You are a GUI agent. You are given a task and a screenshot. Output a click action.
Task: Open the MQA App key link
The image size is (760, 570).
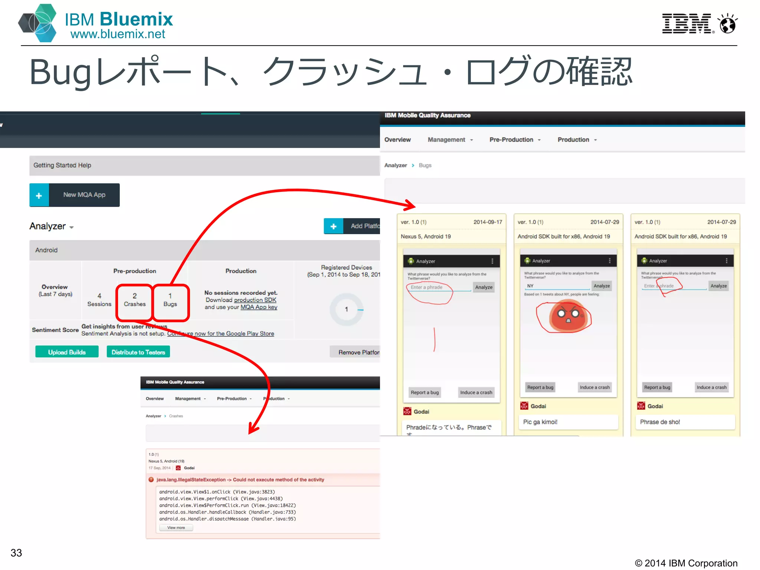pyautogui.click(x=259, y=307)
